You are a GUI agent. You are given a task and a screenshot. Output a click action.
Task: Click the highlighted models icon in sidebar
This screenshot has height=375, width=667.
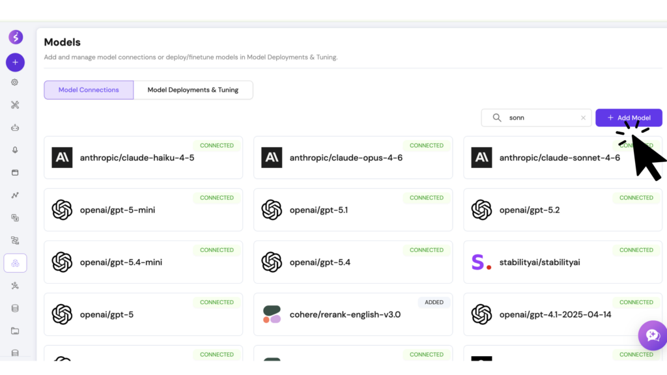(x=16, y=263)
